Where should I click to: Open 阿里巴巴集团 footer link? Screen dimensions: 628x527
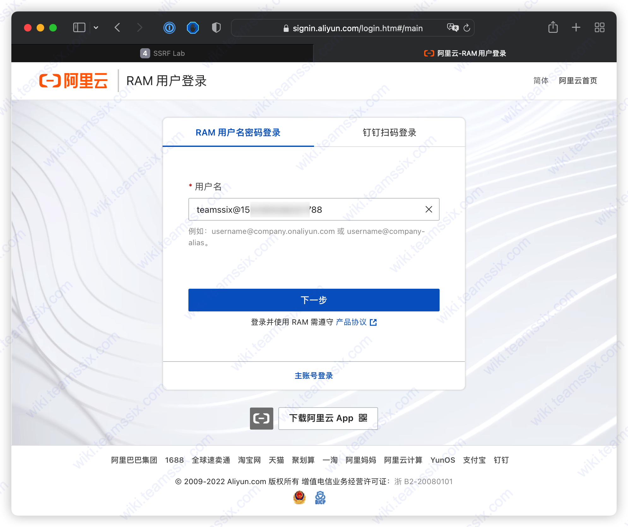click(134, 460)
